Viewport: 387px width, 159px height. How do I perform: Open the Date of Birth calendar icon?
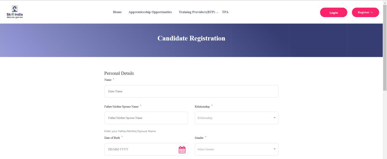coord(182,150)
